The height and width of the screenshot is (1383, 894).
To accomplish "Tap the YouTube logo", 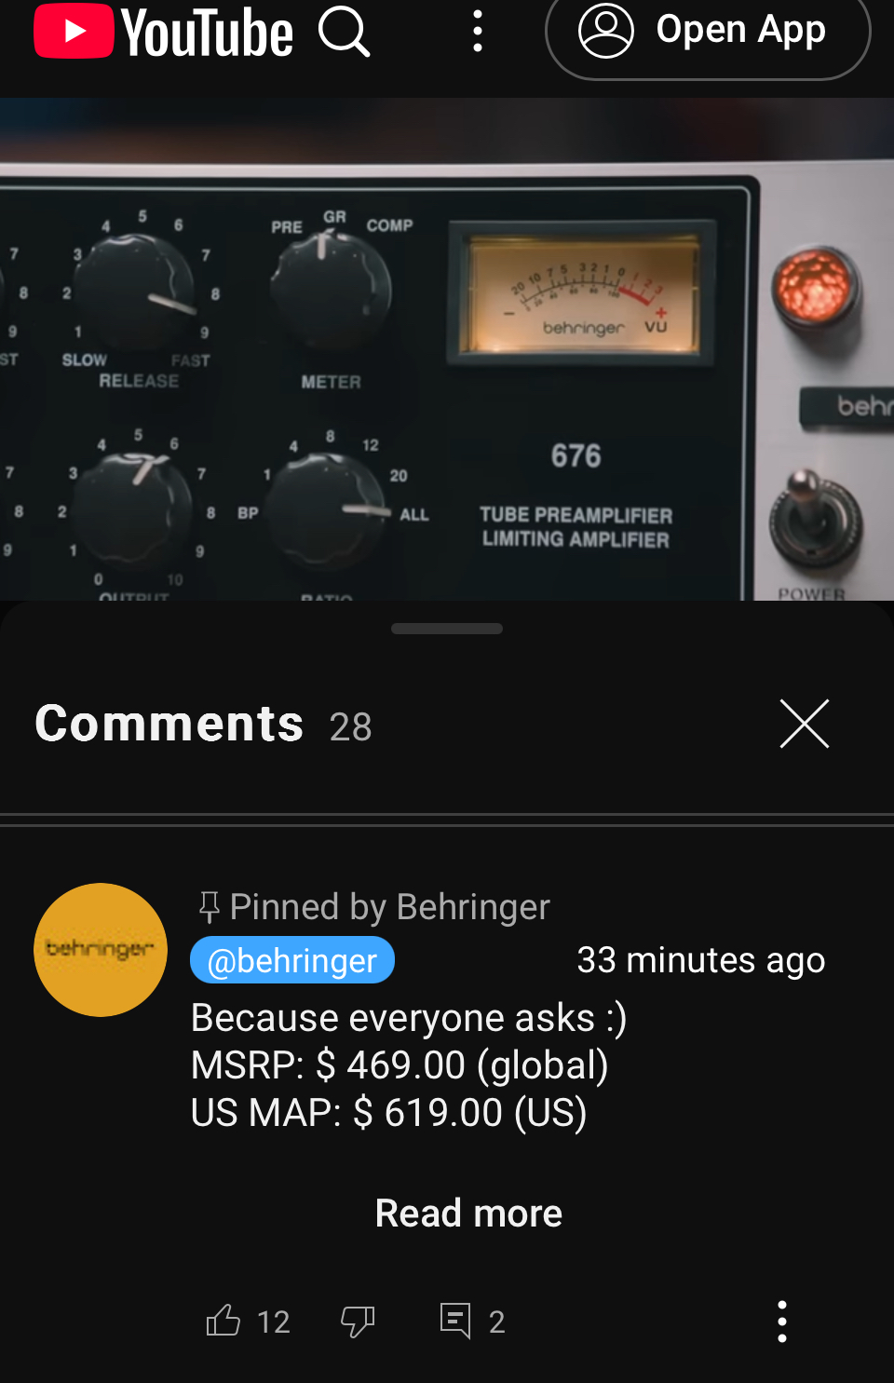I will point(164,32).
